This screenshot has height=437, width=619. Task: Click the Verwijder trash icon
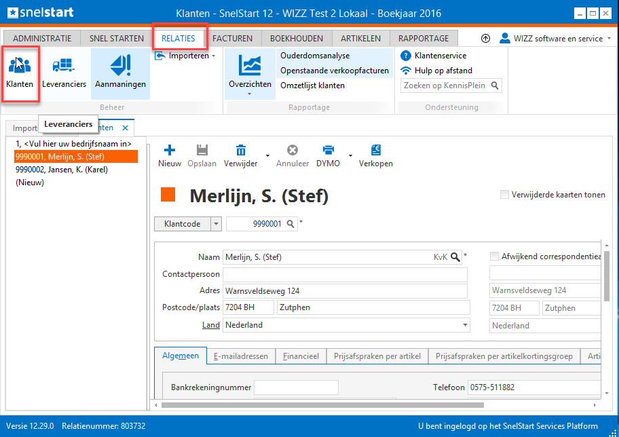pyautogui.click(x=240, y=151)
